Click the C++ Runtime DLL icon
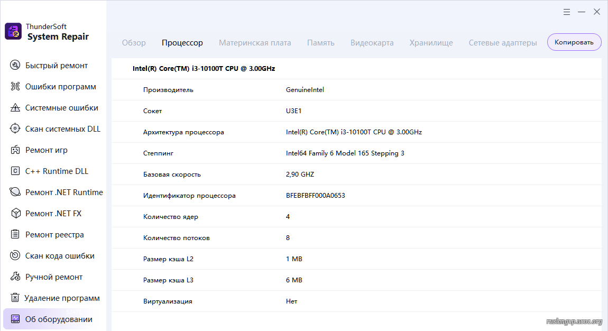 pos(15,171)
